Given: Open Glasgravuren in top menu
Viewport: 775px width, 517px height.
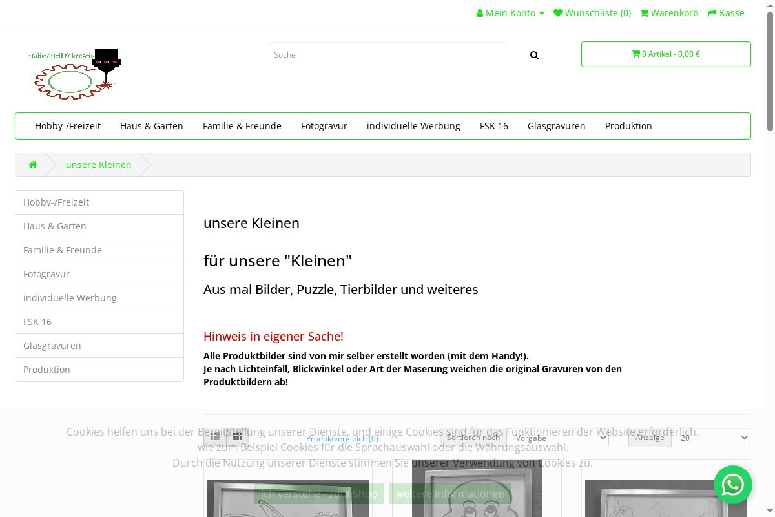Looking at the screenshot, I should pos(557,126).
